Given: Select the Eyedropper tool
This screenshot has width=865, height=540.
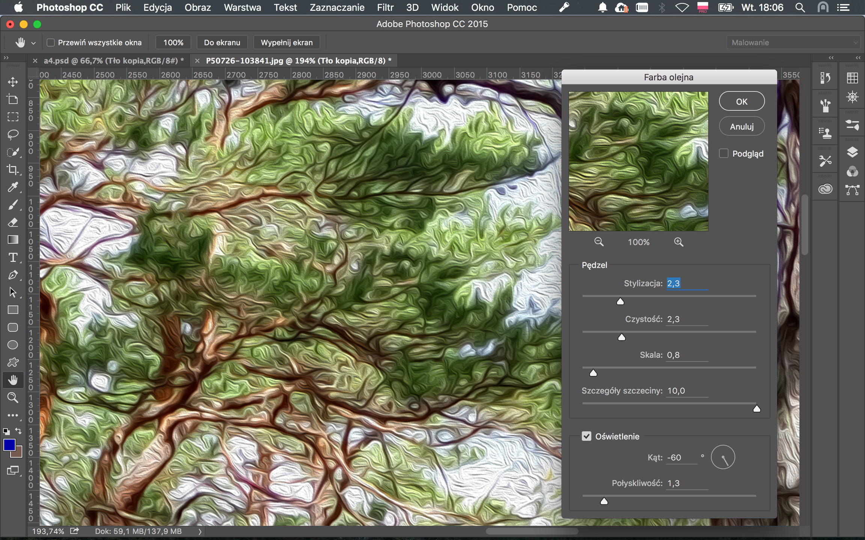Looking at the screenshot, I should tap(13, 187).
